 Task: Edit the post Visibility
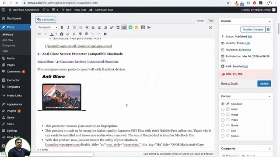248,43
